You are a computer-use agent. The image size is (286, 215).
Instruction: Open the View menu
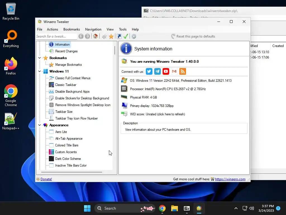pos(110,29)
